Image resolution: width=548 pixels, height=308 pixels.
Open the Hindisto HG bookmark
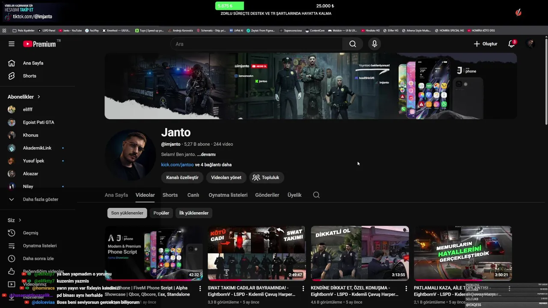[x=371, y=31]
